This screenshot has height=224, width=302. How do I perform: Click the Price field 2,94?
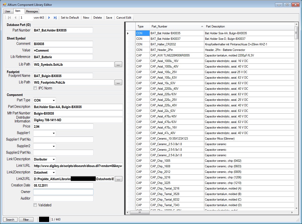click(63, 126)
